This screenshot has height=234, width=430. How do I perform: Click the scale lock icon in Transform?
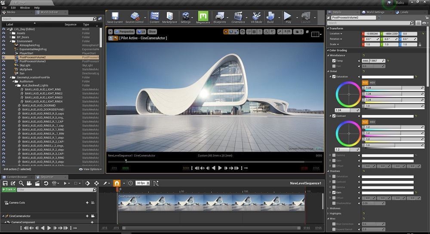click(x=420, y=44)
